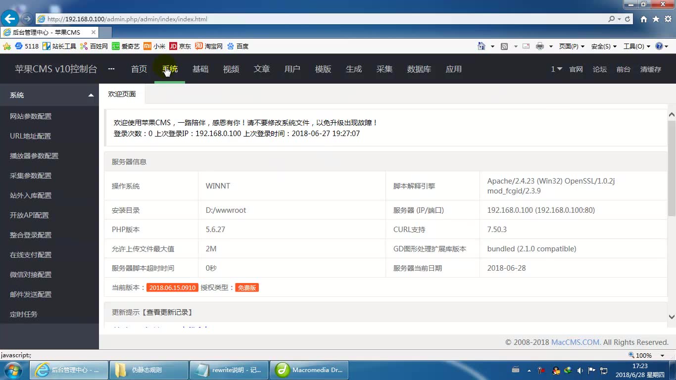
Task: Open the speaker volume icon in the tray
Action: coord(580,370)
